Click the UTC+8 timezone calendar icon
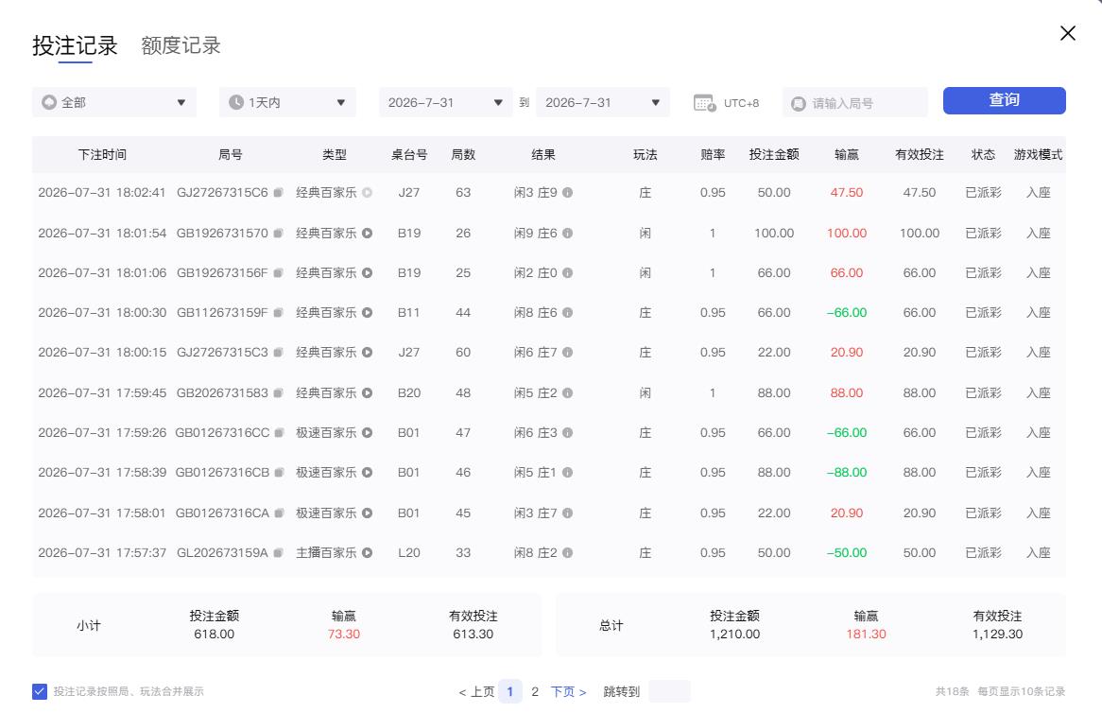Image resolution: width=1102 pixels, height=713 pixels. click(x=704, y=103)
